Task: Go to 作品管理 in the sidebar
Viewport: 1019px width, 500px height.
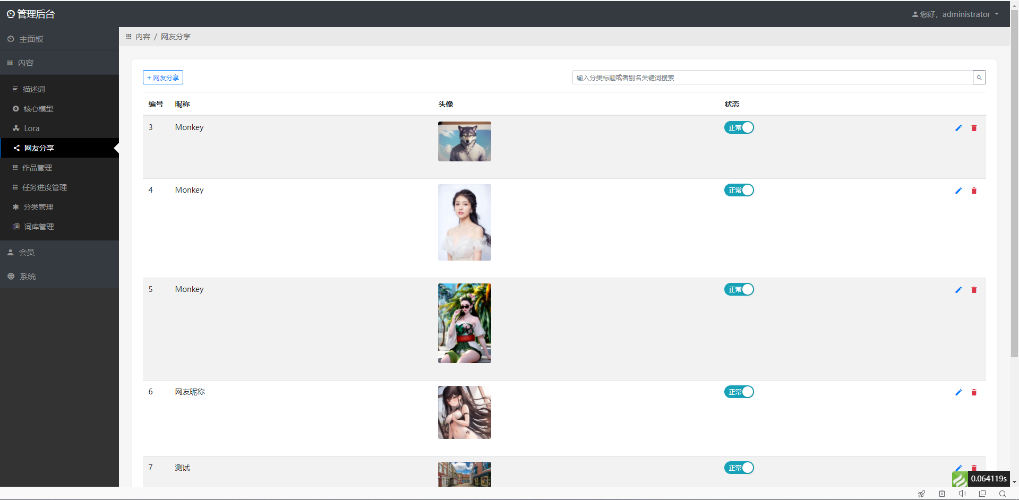Action: point(37,168)
